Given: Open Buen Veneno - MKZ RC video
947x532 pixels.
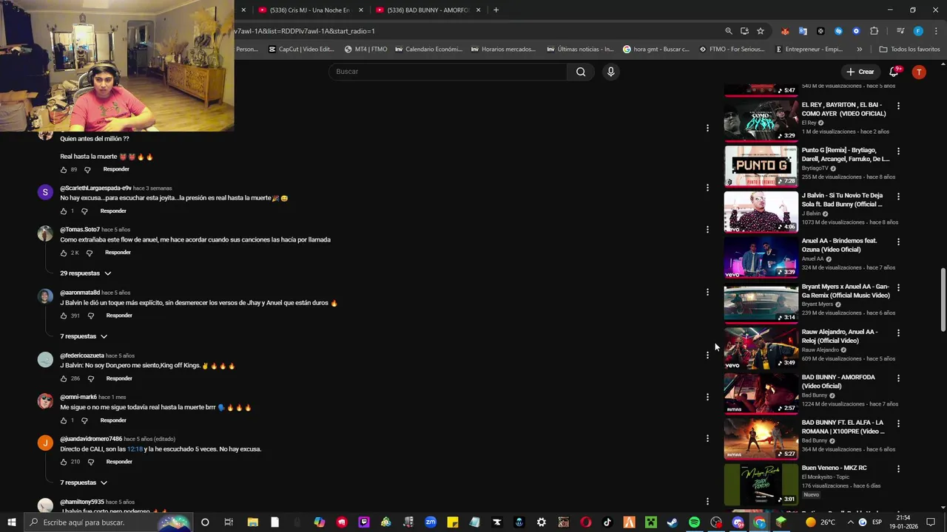Looking at the screenshot, I should [761, 483].
